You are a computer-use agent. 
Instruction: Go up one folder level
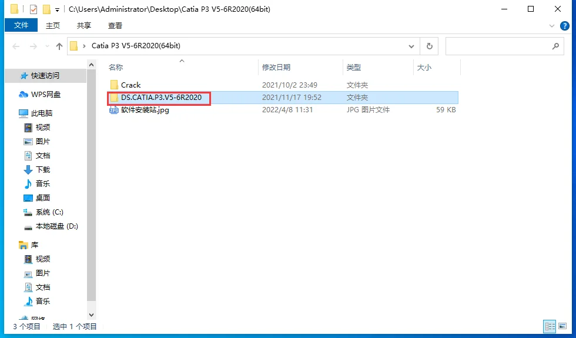coord(59,46)
